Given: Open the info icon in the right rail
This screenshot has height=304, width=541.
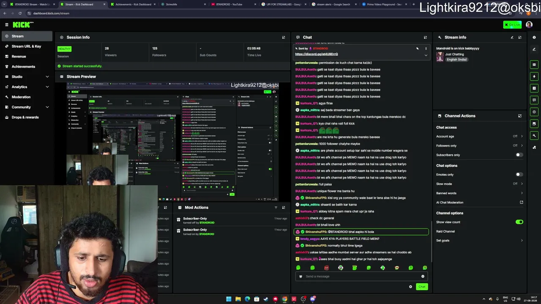Looking at the screenshot, I should coord(534,37).
